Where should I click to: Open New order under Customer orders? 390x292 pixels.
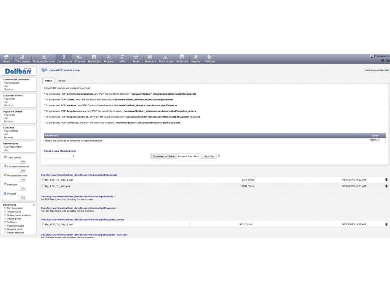point(10,99)
